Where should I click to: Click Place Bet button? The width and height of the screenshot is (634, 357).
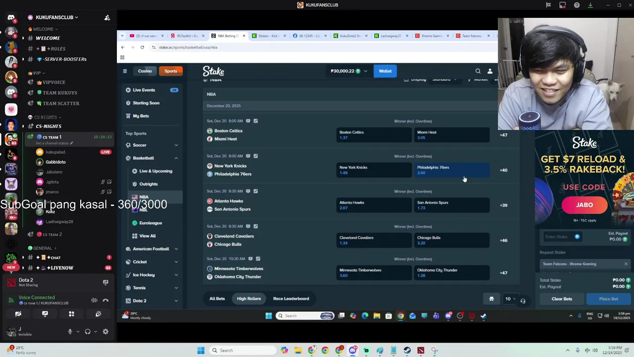pyautogui.click(x=608, y=299)
